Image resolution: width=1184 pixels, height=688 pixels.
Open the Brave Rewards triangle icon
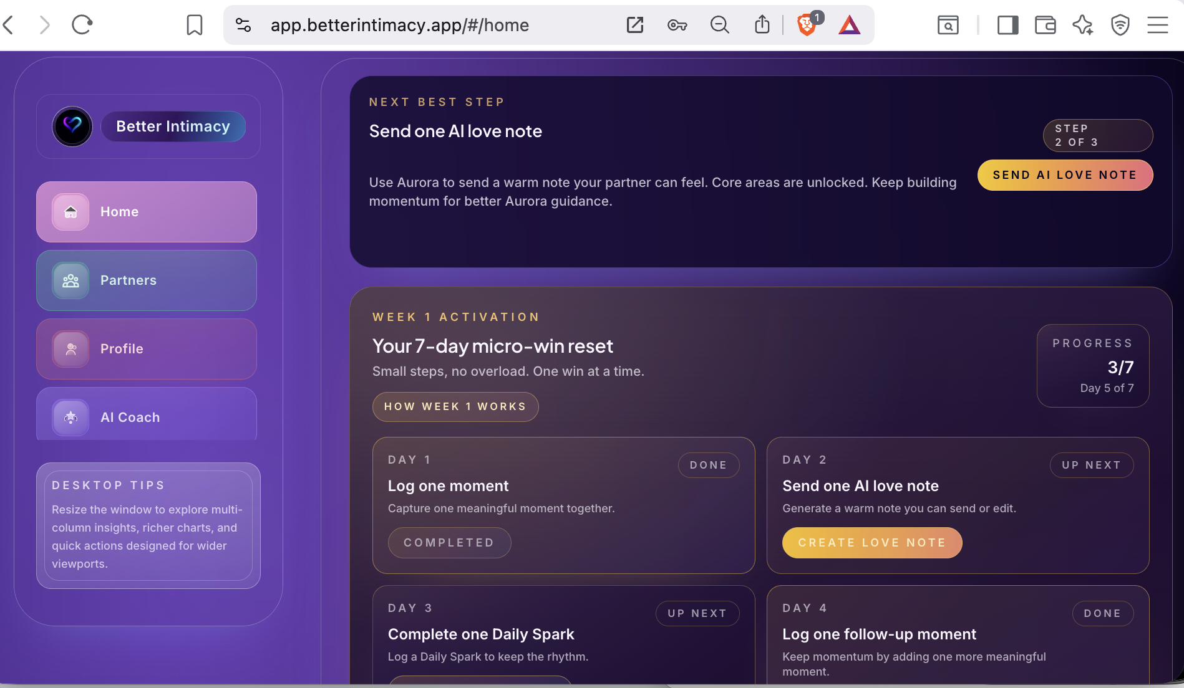pos(851,26)
